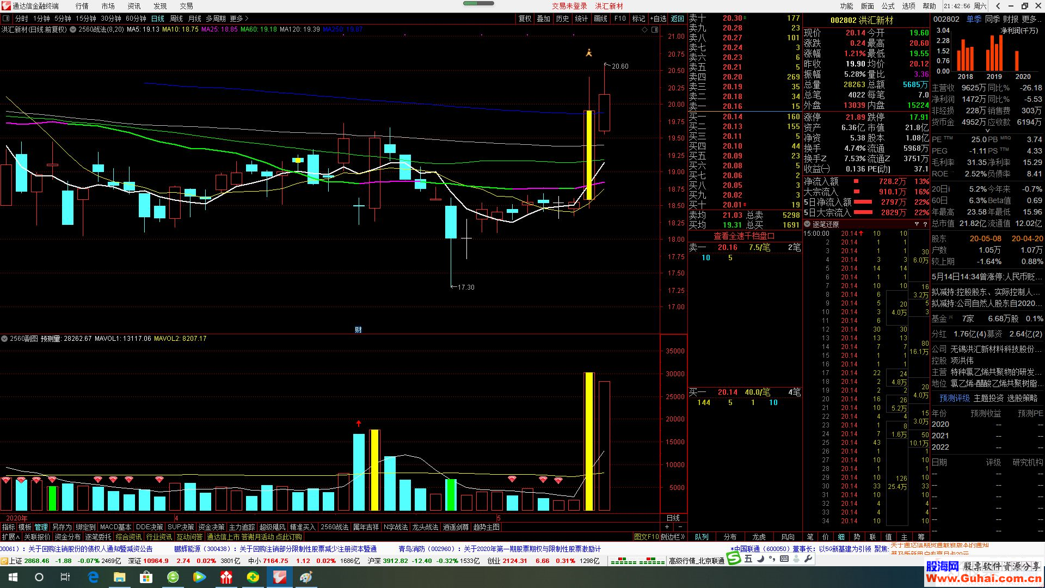
Task: Zoom in chart with plus button
Action: pyautogui.click(x=667, y=526)
